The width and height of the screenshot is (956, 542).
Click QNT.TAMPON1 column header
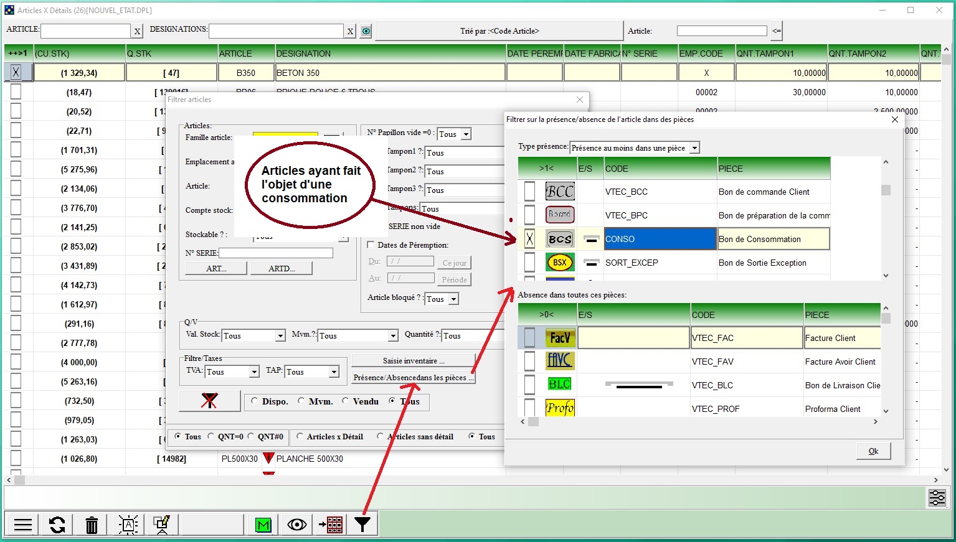point(781,54)
